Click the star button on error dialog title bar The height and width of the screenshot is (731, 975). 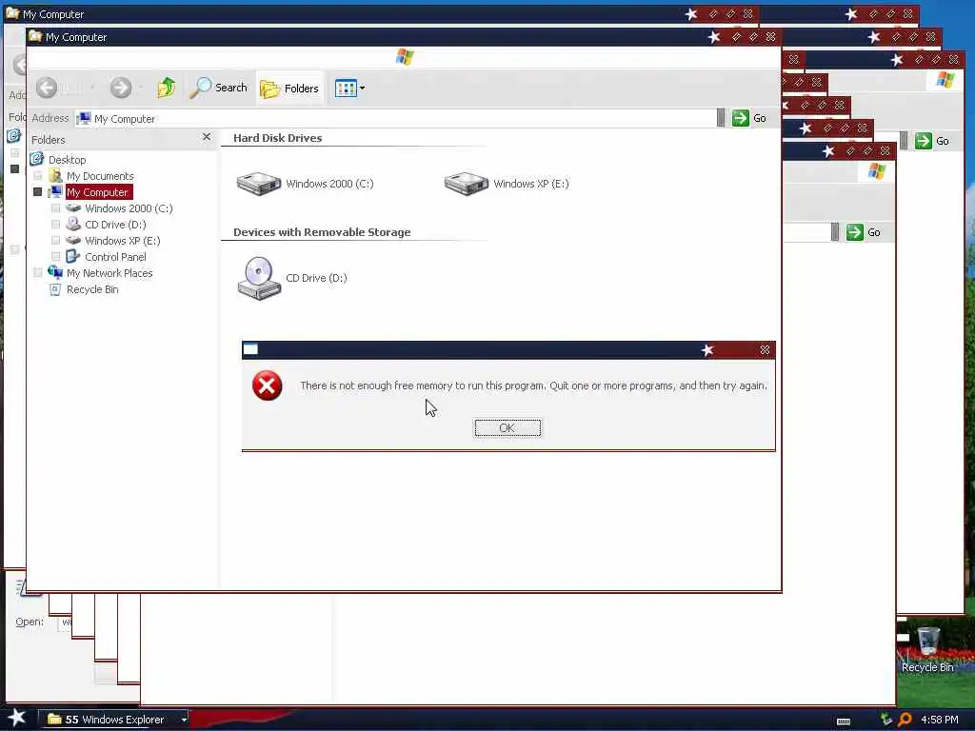707,350
